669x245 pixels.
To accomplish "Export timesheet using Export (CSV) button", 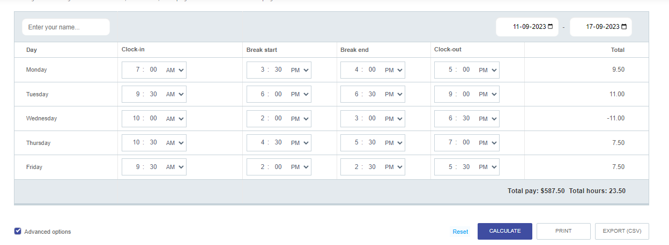I will pyautogui.click(x=622, y=231).
